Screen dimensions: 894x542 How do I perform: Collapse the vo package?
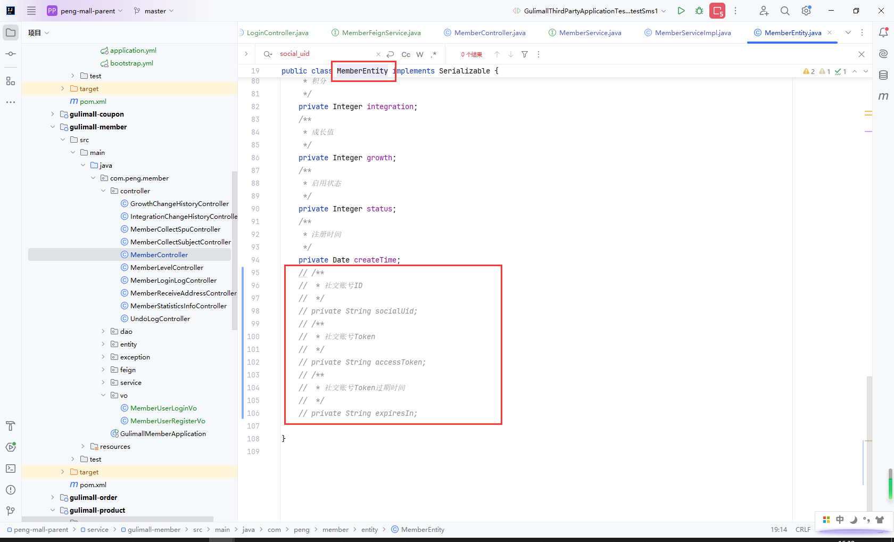(103, 395)
